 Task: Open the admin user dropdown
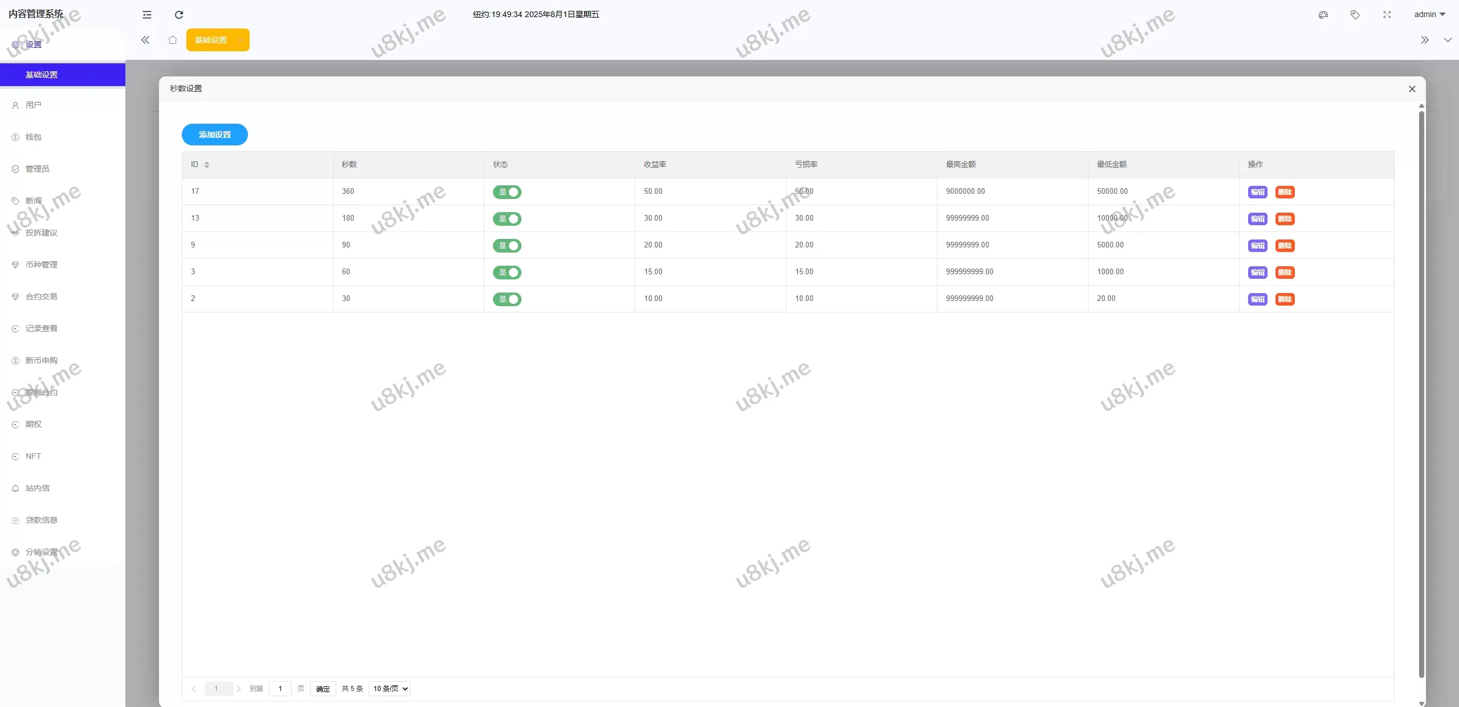coord(1429,15)
